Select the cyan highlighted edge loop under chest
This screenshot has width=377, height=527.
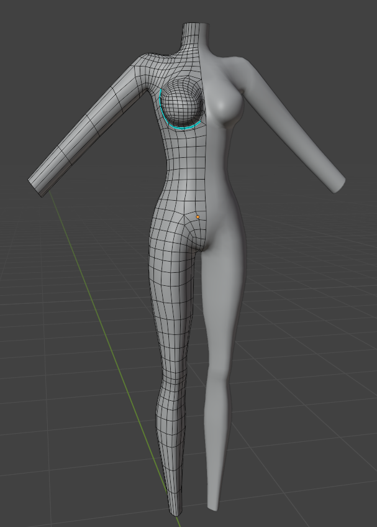[x=180, y=127]
